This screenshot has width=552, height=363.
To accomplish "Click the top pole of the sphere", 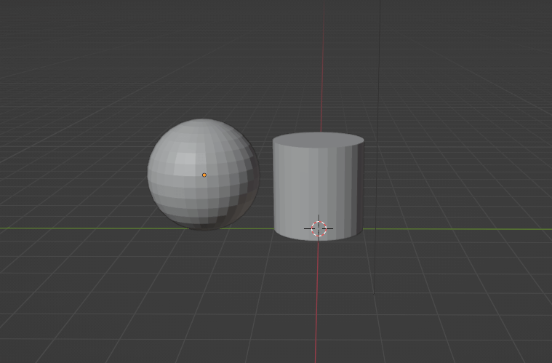I will pyautogui.click(x=204, y=121).
